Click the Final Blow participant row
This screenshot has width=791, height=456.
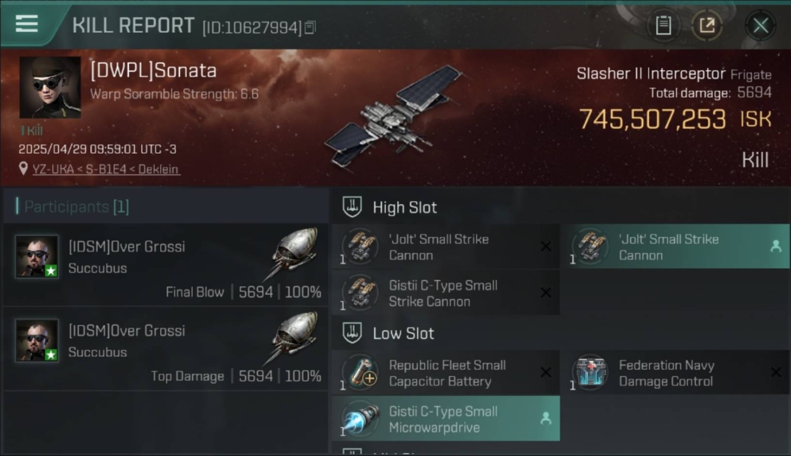(x=164, y=264)
